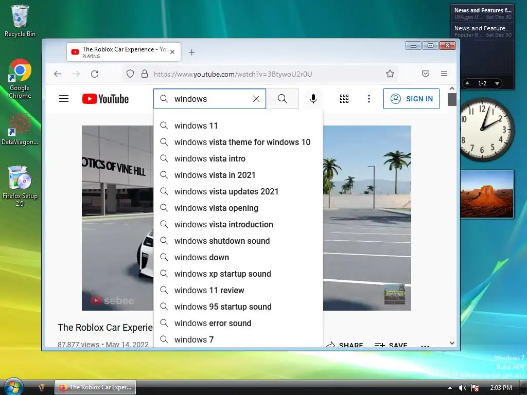Open Firefox application menu
This screenshot has width=527, height=395.
click(444, 74)
